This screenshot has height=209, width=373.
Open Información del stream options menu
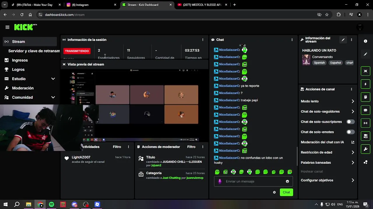coord(351,40)
